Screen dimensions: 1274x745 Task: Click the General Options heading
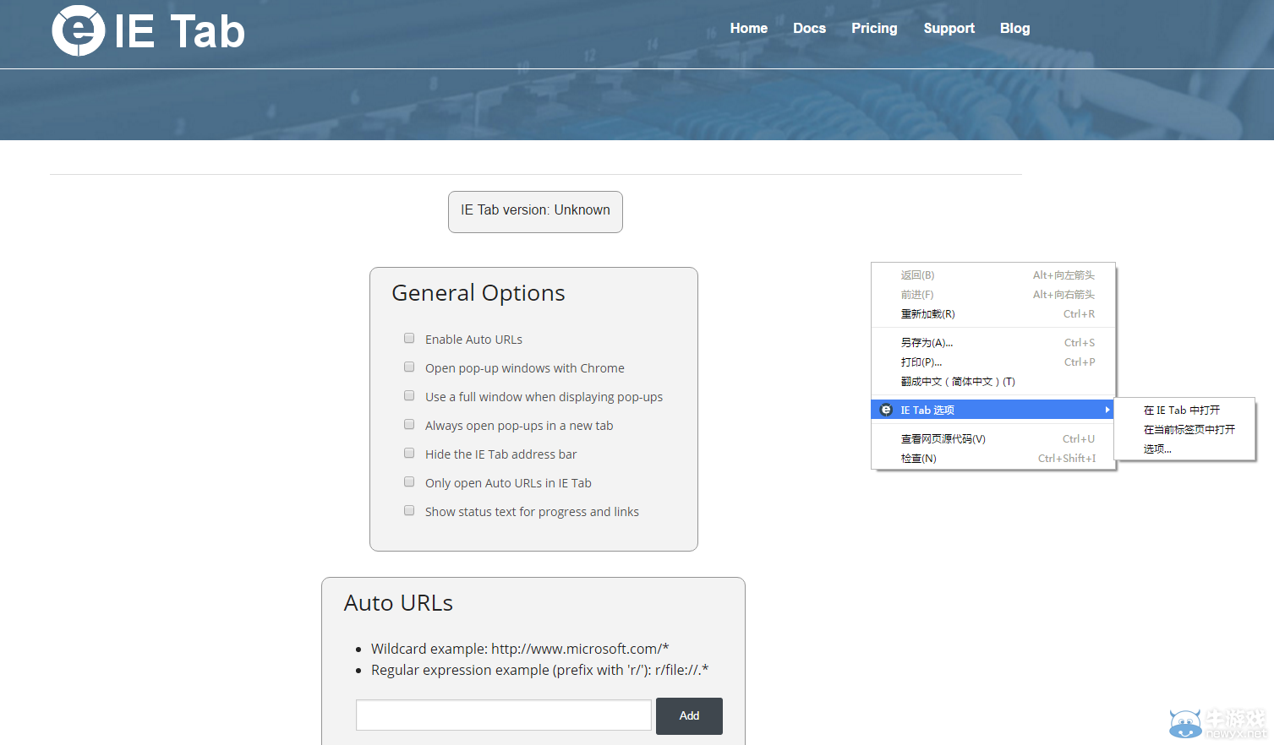tap(478, 293)
